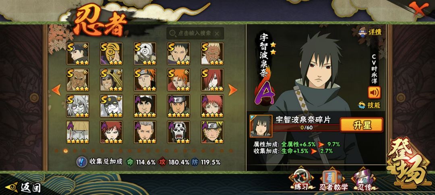This screenshot has width=435, height=195.
Task: Open the 忍传 scroll icon
Action: point(363,181)
